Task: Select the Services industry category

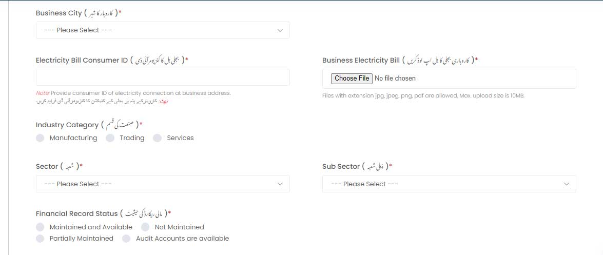Action: pyautogui.click(x=157, y=138)
